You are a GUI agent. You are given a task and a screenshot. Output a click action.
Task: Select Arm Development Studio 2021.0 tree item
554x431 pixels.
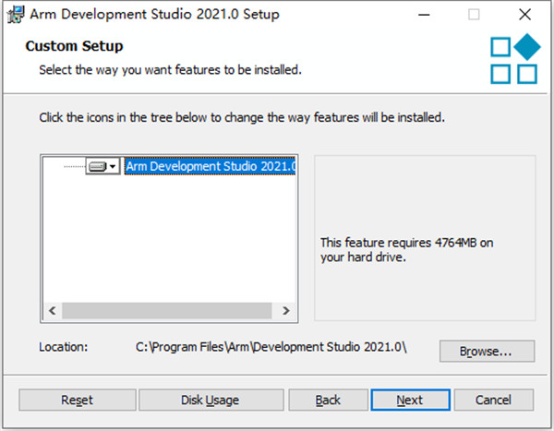(x=210, y=167)
